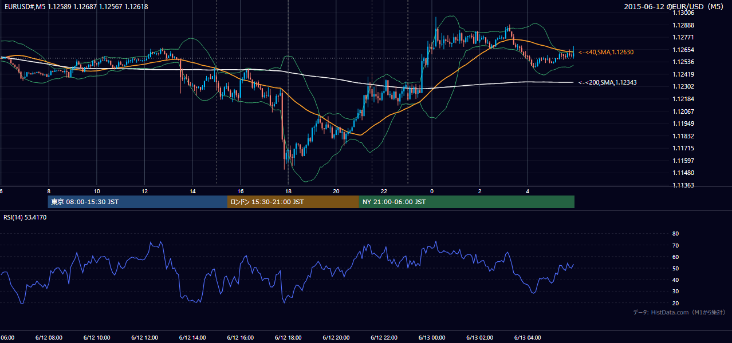Click the データ: HistData.com source credit
Screen dimensions: 732x343
pyautogui.click(x=679, y=312)
